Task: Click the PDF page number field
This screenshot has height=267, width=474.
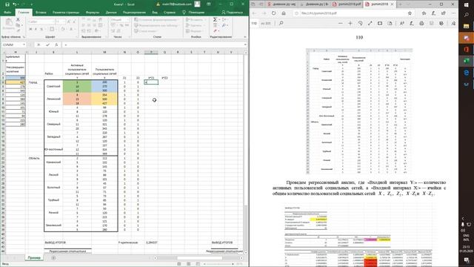Action: [x=254, y=23]
